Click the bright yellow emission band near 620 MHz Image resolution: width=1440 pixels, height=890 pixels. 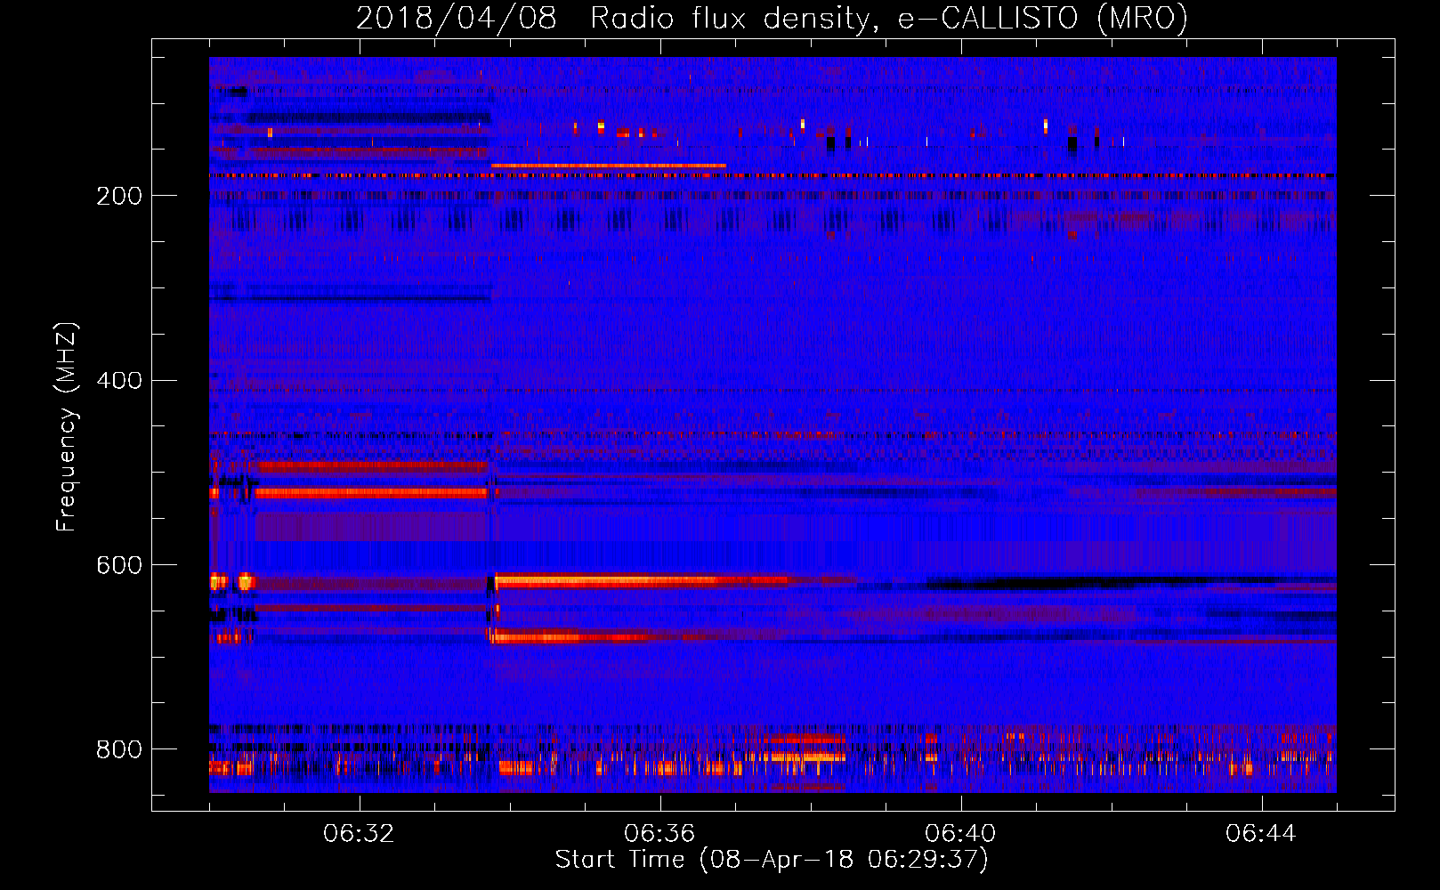(641, 581)
